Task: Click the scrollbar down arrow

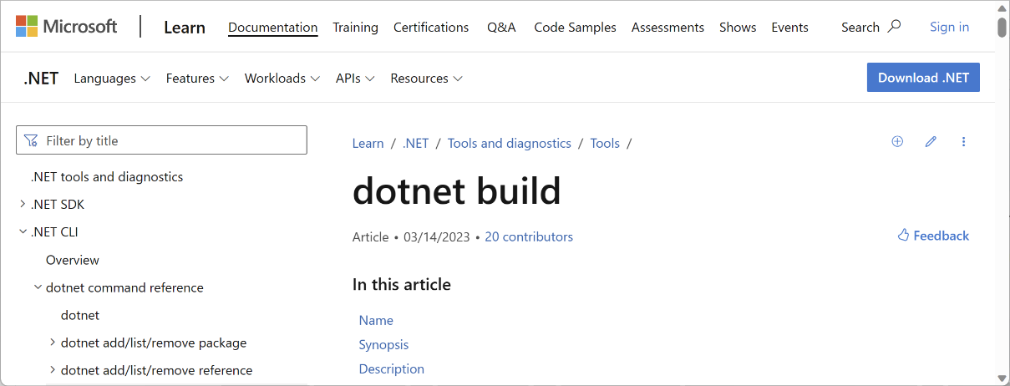Action: pyautogui.click(x=1002, y=378)
